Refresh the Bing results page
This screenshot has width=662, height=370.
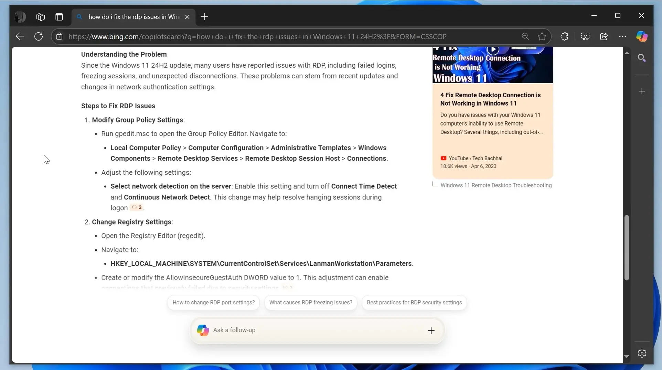click(39, 36)
